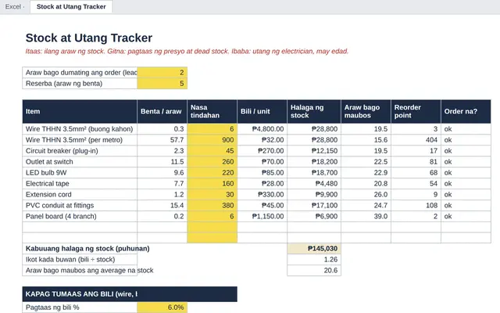The image size is (500, 313).
Task: Select the Halaga ng stock column header
Action: 314,111
